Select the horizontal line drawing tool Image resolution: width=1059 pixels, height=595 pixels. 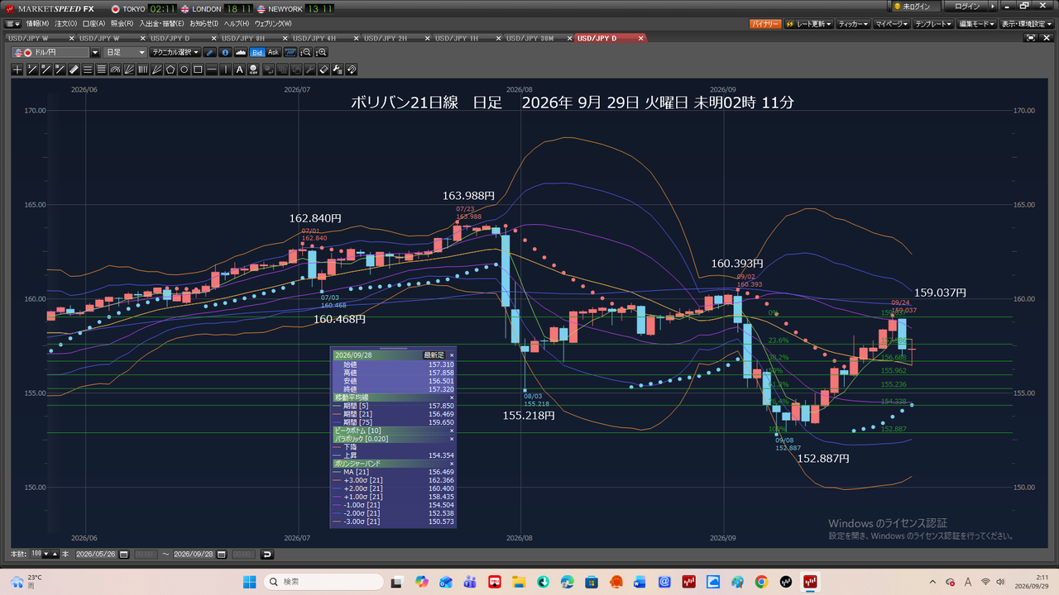click(213, 69)
